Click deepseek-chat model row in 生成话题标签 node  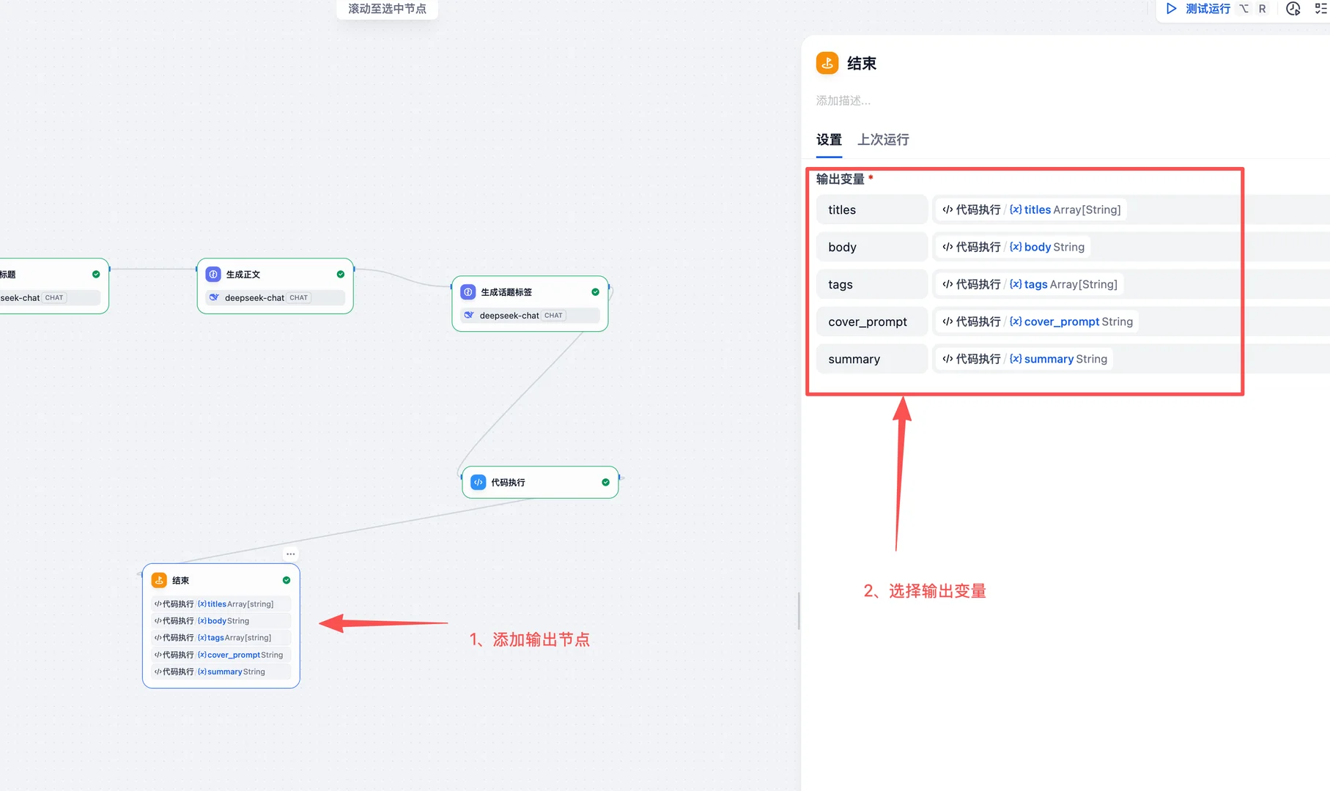(x=530, y=315)
